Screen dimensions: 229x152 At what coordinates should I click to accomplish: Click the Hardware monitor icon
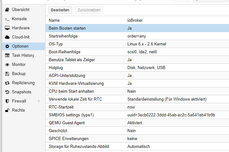[x=7, y=28]
